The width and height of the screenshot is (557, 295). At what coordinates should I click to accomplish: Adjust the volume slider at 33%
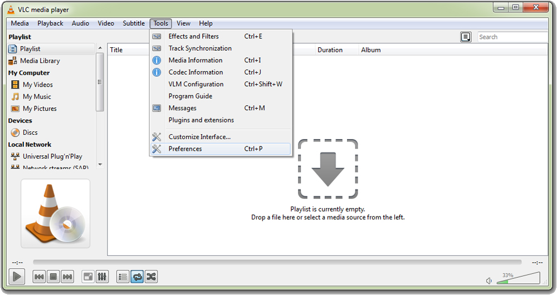(518, 278)
